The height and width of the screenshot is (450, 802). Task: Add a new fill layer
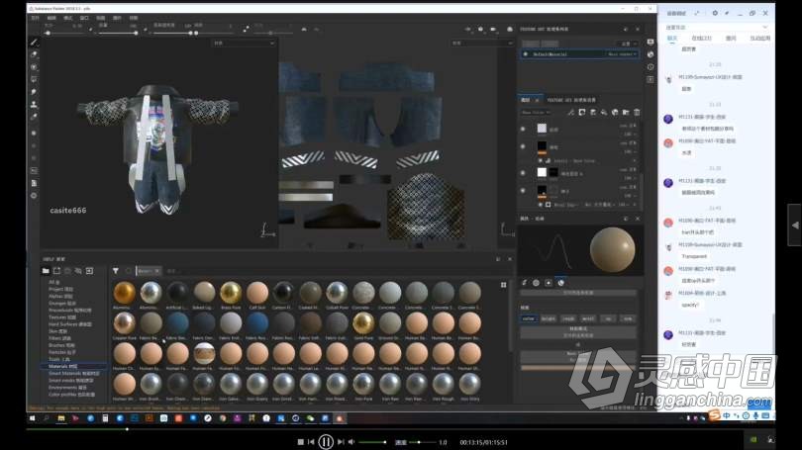coord(604,113)
